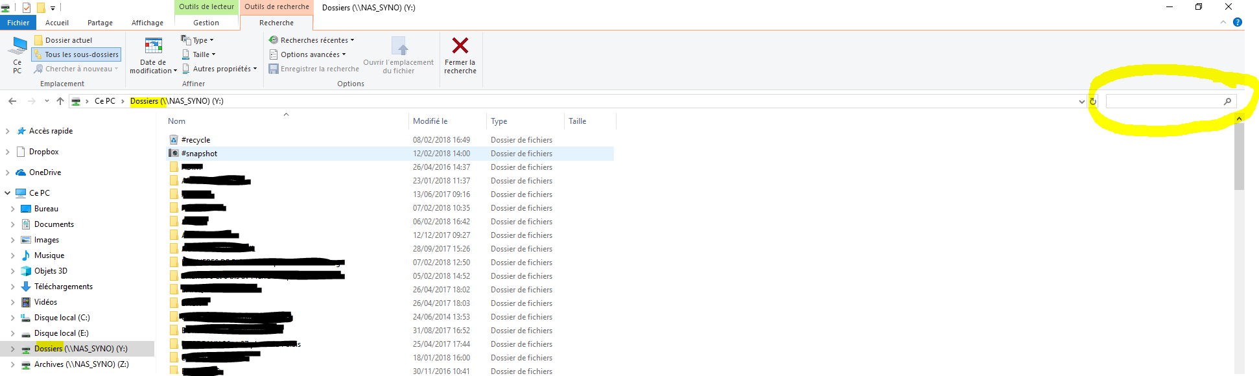1259x376 pixels.
Task: Open recent locations dropdown arrow
Action: (x=47, y=101)
